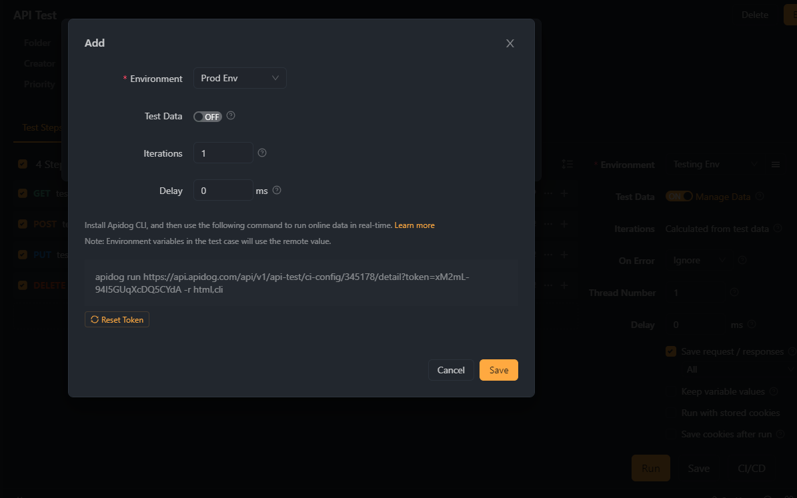797x498 pixels.
Task: Click help icon beside On Error dropdown
Action: pyautogui.click(x=742, y=260)
